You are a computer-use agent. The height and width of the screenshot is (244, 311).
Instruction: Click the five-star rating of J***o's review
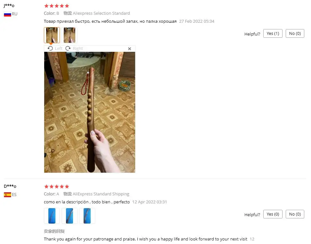click(57, 6)
